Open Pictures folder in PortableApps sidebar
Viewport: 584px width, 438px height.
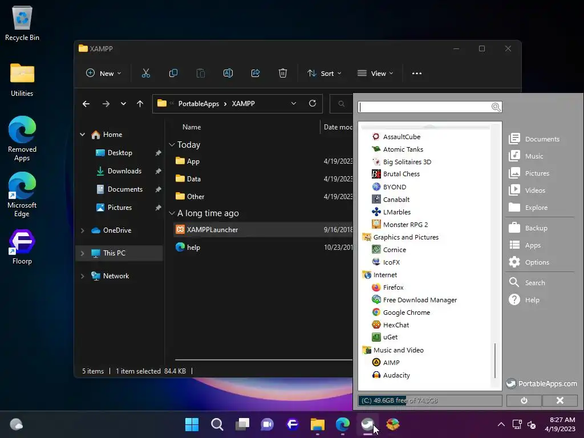tap(529, 173)
